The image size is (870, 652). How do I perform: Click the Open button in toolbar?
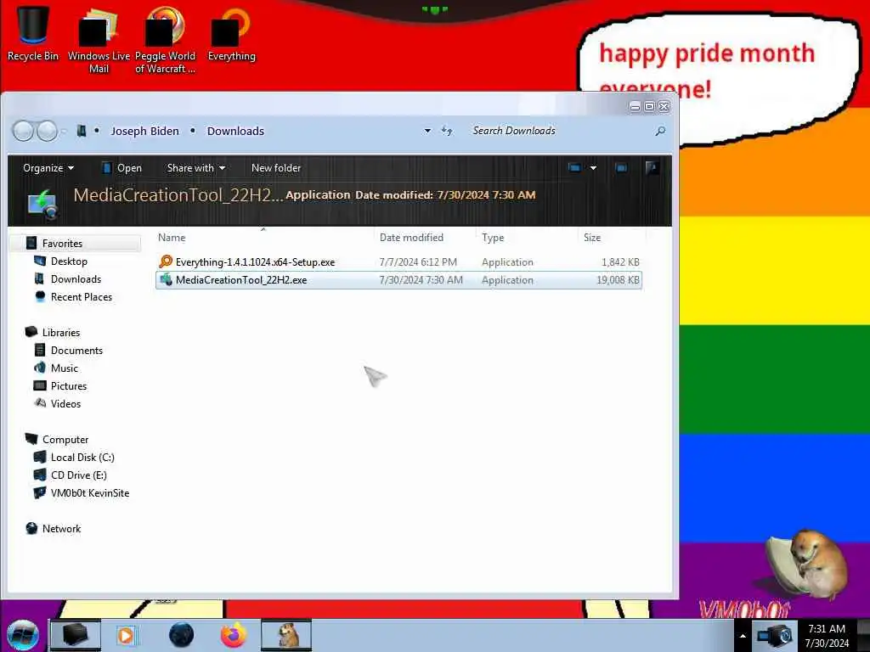tap(121, 167)
